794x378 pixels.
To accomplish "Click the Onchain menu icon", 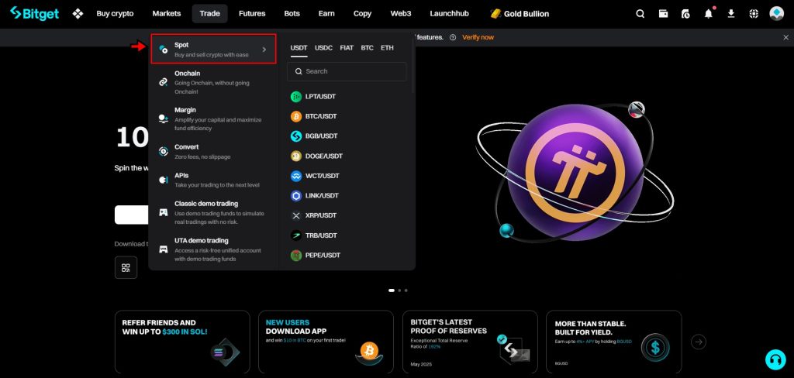I will tap(163, 81).
